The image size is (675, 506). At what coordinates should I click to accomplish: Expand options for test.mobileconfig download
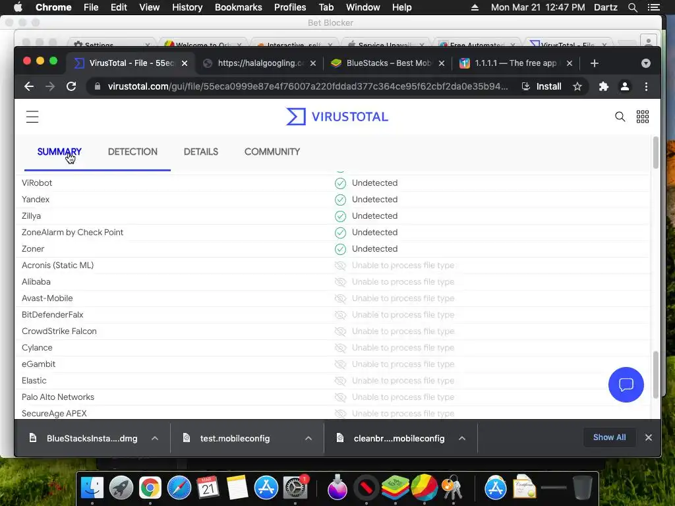pos(308,438)
